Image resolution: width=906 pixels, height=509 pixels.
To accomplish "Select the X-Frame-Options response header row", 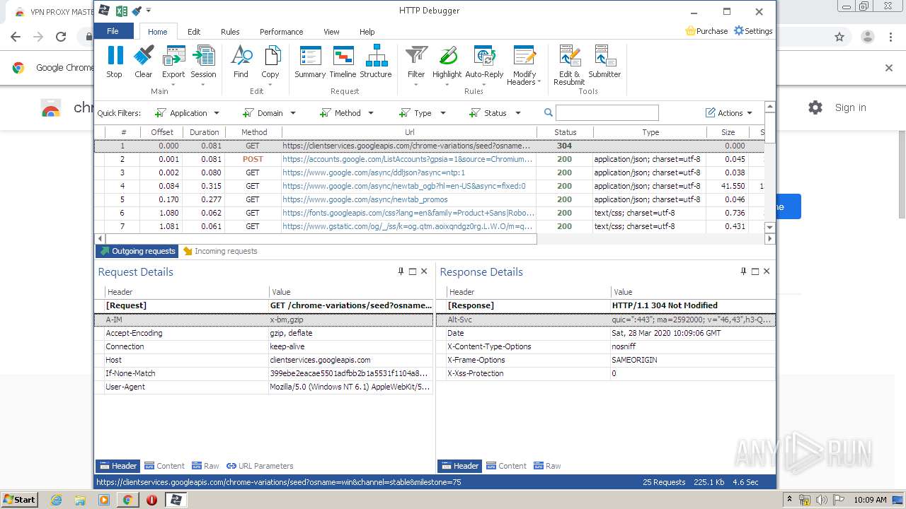I will coord(606,360).
